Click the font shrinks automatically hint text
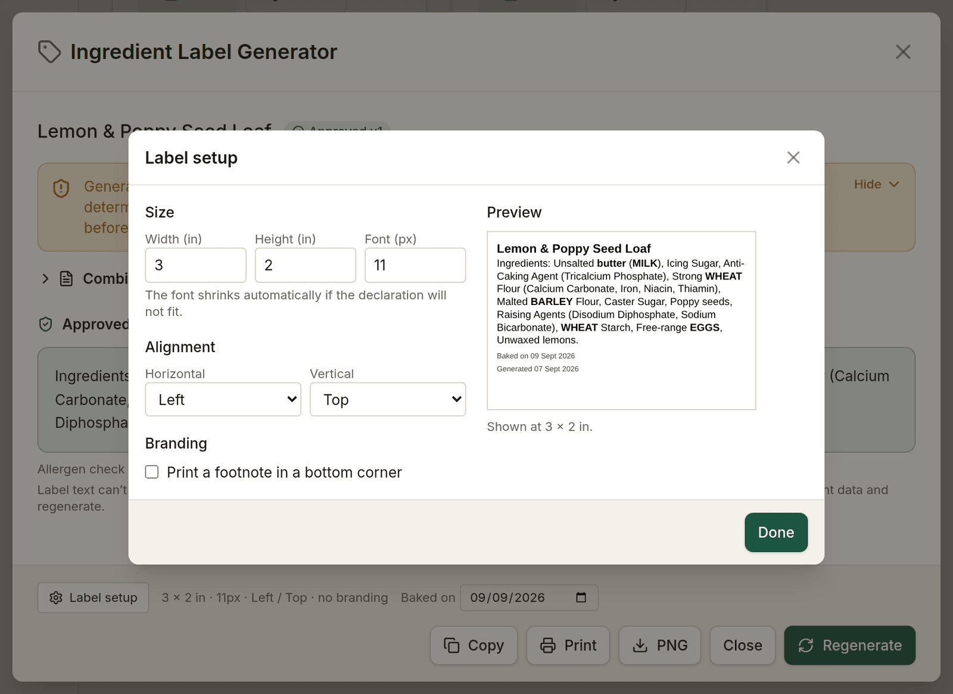Viewport: 953px width, 694px height. click(295, 303)
